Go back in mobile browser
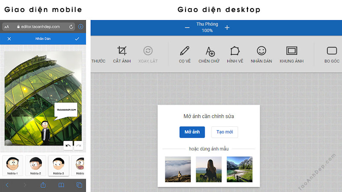The height and width of the screenshot is (192, 342). pyautogui.click(x=7, y=185)
